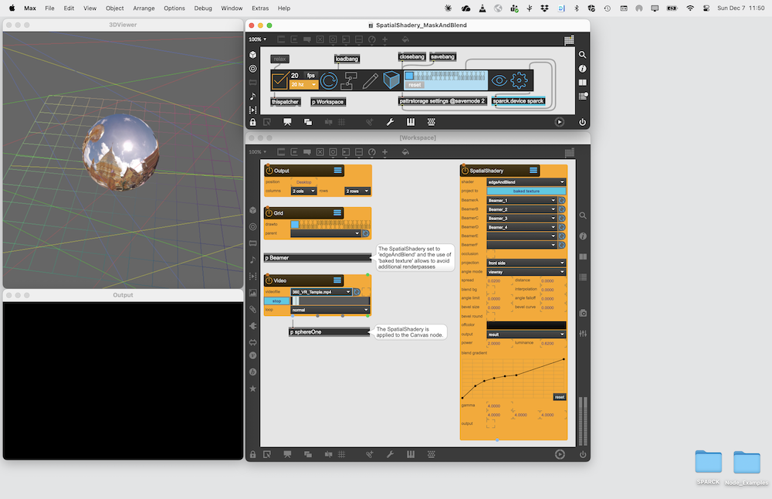The height and width of the screenshot is (499, 772).
Task: Click the blue 3D cube icon
Action: pyautogui.click(x=391, y=80)
